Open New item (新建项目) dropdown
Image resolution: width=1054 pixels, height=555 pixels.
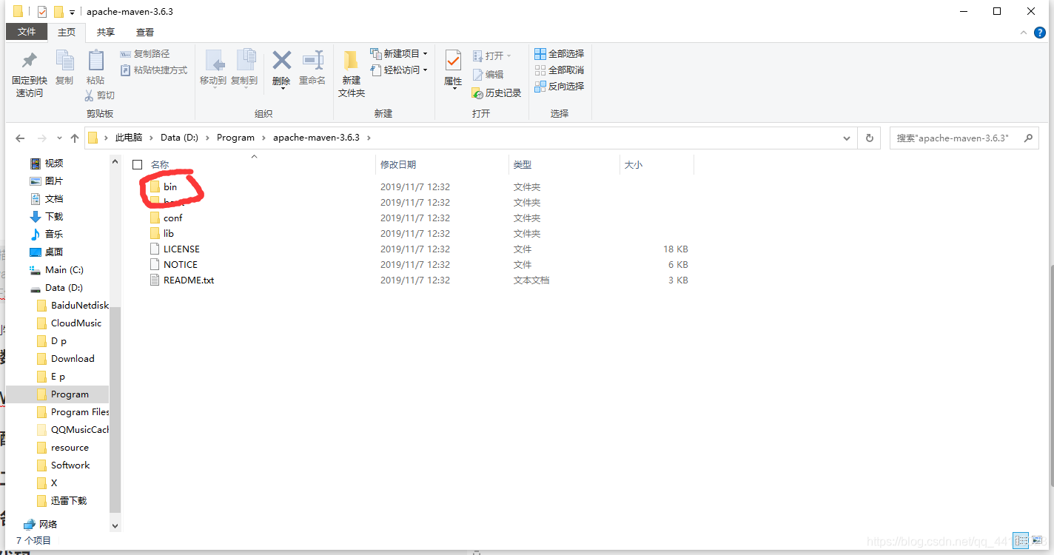[x=399, y=54]
